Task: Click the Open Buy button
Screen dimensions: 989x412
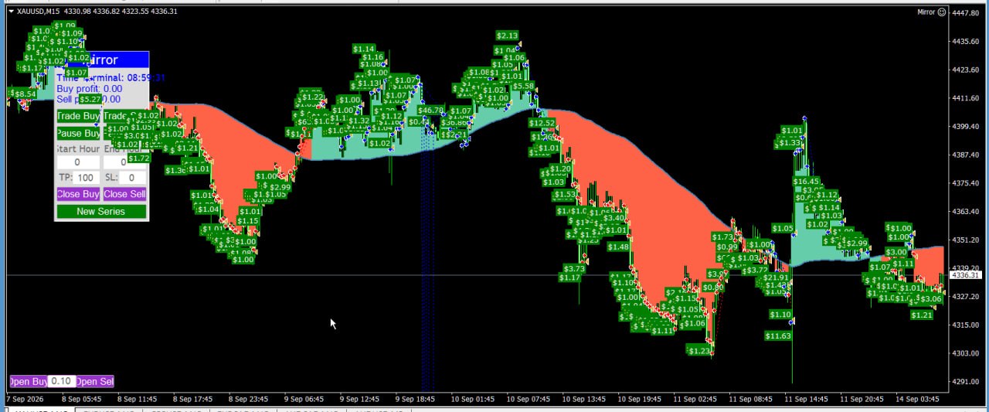Action: click(29, 381)
